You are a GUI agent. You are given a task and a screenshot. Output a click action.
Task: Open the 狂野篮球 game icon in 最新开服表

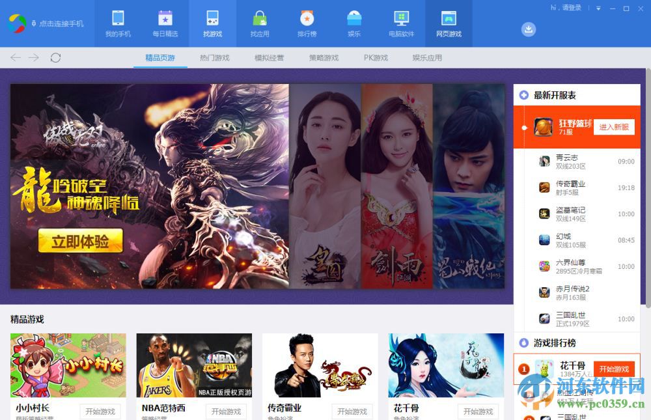544,127
